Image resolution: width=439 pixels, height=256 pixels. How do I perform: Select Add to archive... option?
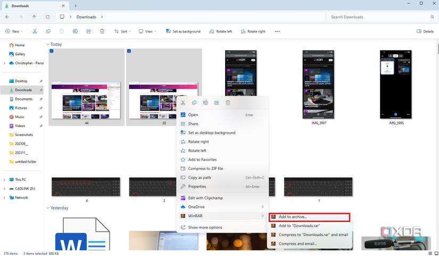(x=309, y=217)
